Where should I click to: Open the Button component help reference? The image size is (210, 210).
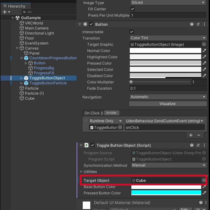[192, 24]
